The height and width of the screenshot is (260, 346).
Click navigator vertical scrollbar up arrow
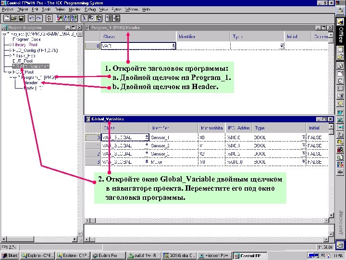[x=80, y=34]
